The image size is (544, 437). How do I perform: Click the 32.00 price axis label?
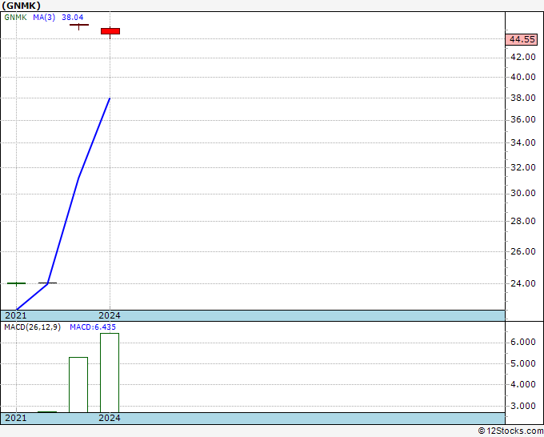pyautogui.click(x=523, y=167)
